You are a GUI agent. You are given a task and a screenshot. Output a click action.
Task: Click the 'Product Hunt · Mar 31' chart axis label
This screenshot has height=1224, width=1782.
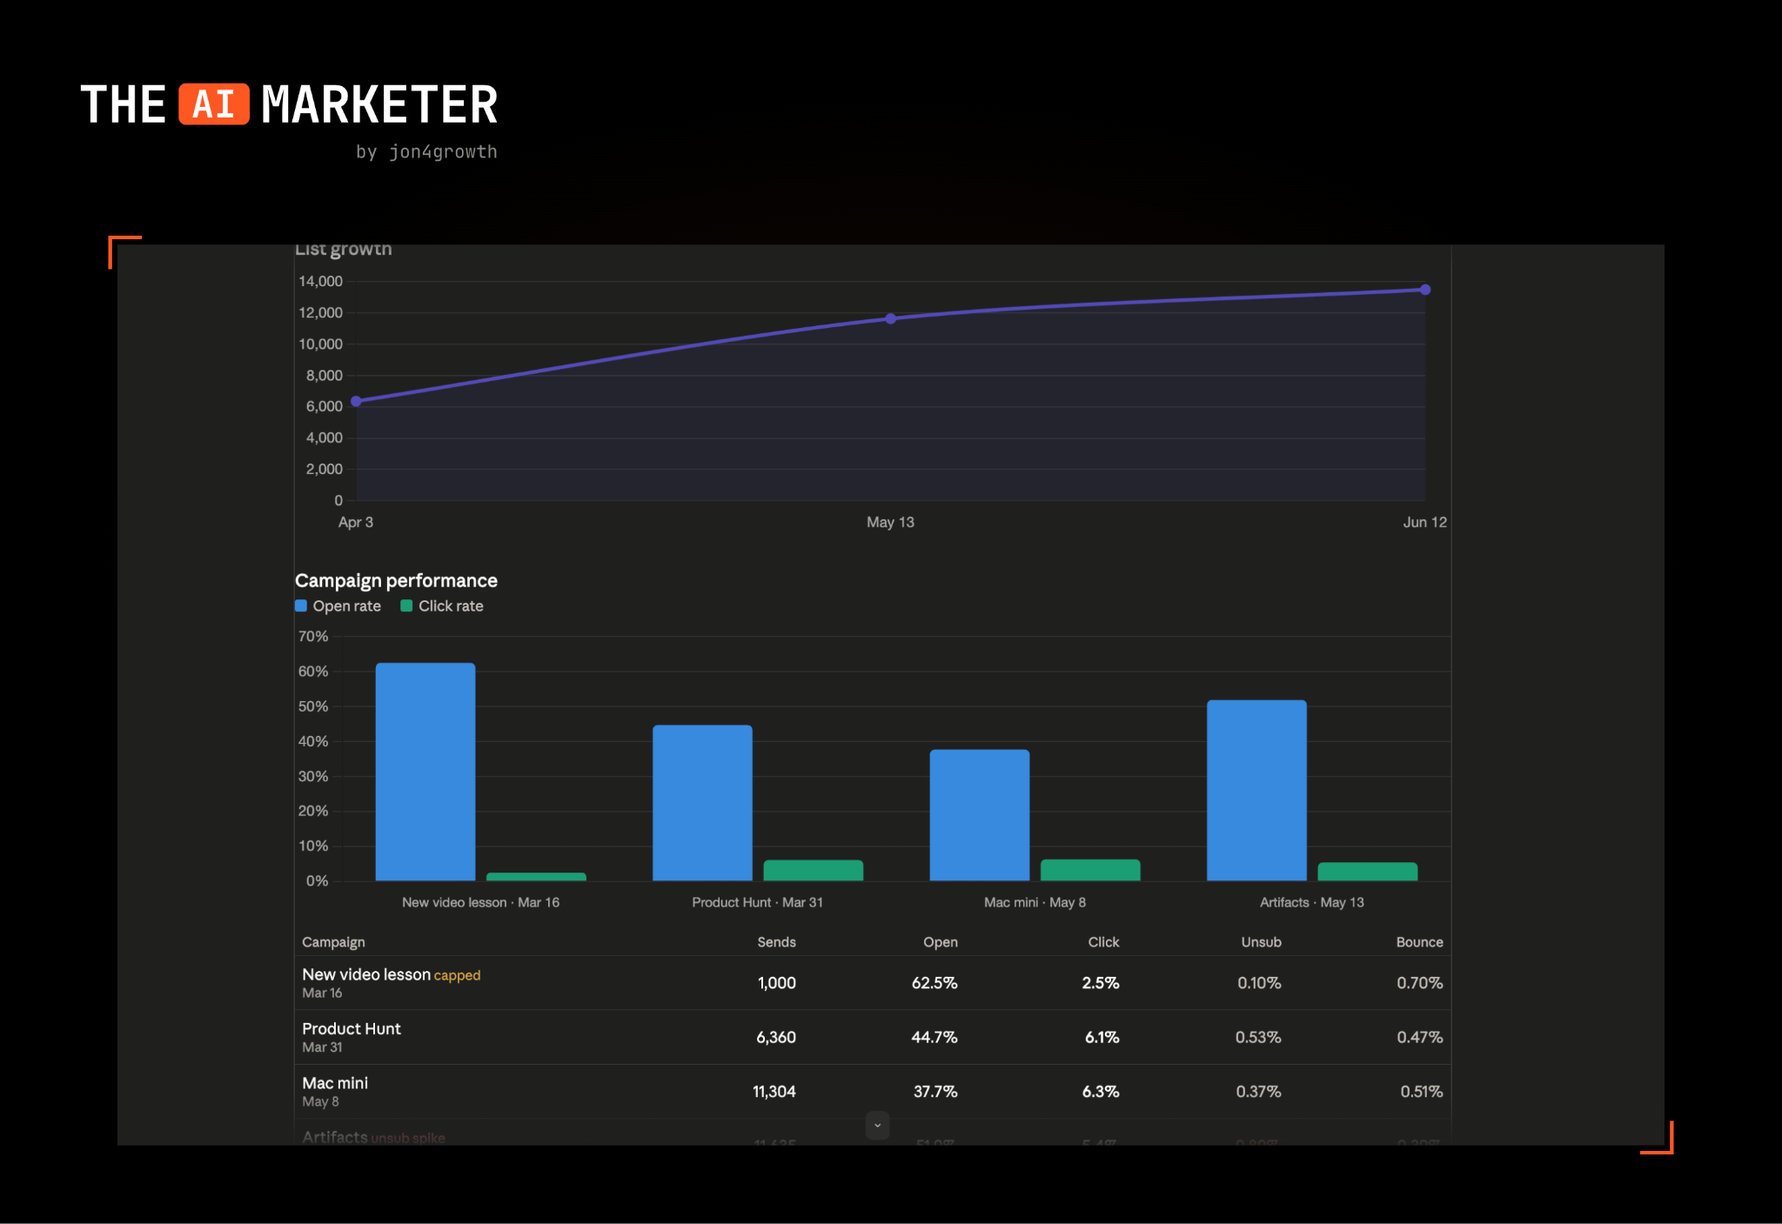757,902
